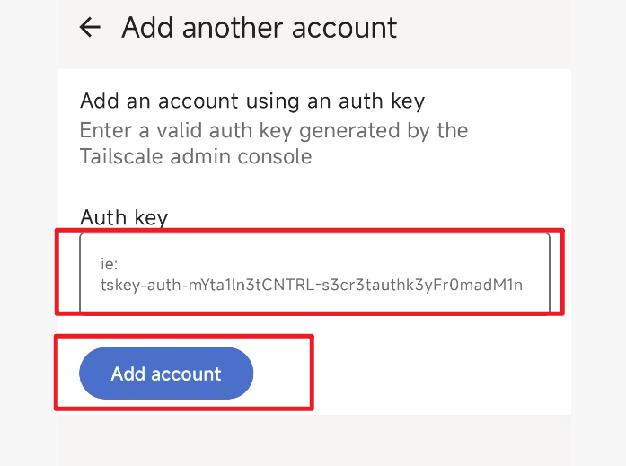Tap the left-pointing arrow in header
626x466 pixels.
click(x=90, y=28)
